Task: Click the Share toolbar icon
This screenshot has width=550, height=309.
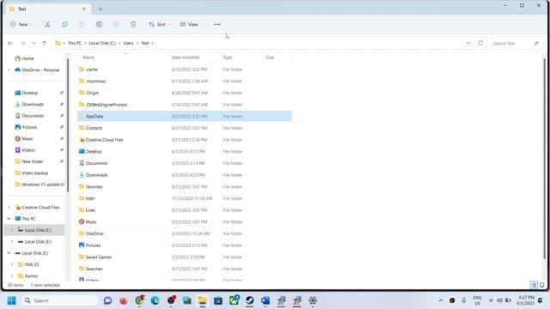Action: (116, 24)
